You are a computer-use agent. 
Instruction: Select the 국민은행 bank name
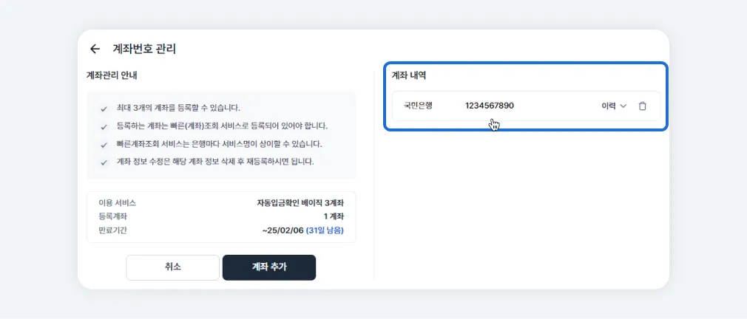418,106
